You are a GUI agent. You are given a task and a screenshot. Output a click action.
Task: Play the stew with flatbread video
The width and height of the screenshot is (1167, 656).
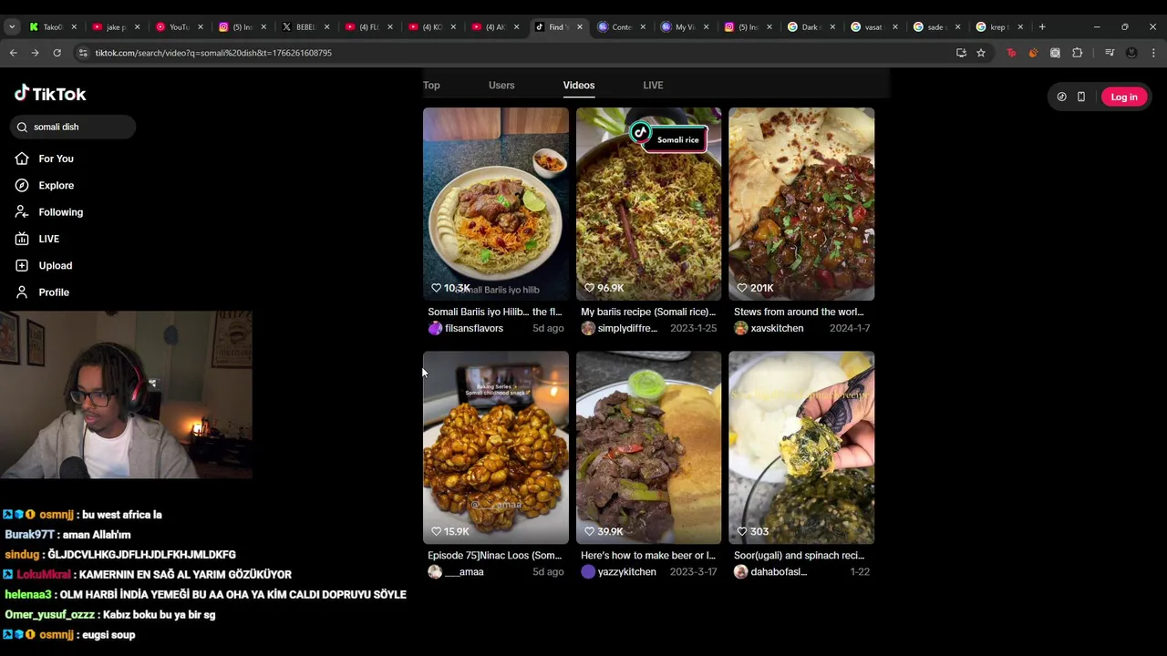[801, 204]
